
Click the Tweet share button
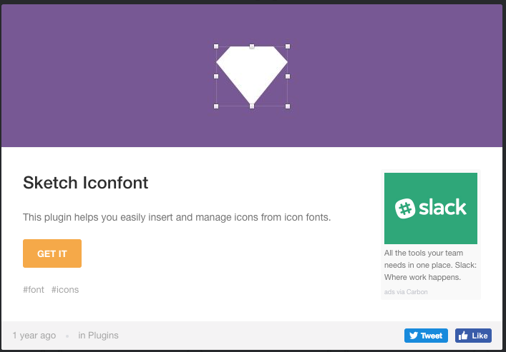tap(426, 336)
